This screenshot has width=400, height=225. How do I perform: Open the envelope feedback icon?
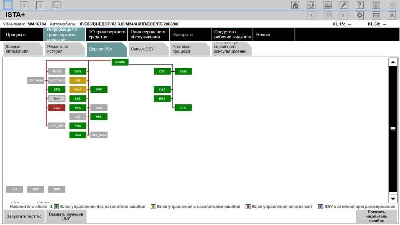coord(375,15)
